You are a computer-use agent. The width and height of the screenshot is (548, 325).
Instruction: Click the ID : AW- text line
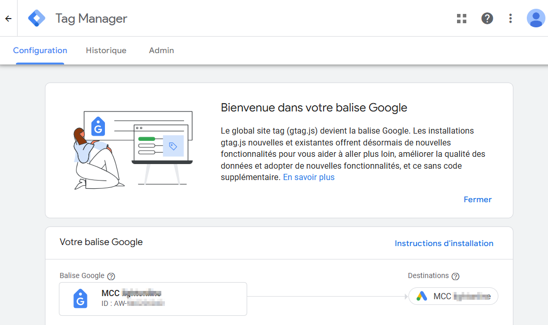pos(133,303)
